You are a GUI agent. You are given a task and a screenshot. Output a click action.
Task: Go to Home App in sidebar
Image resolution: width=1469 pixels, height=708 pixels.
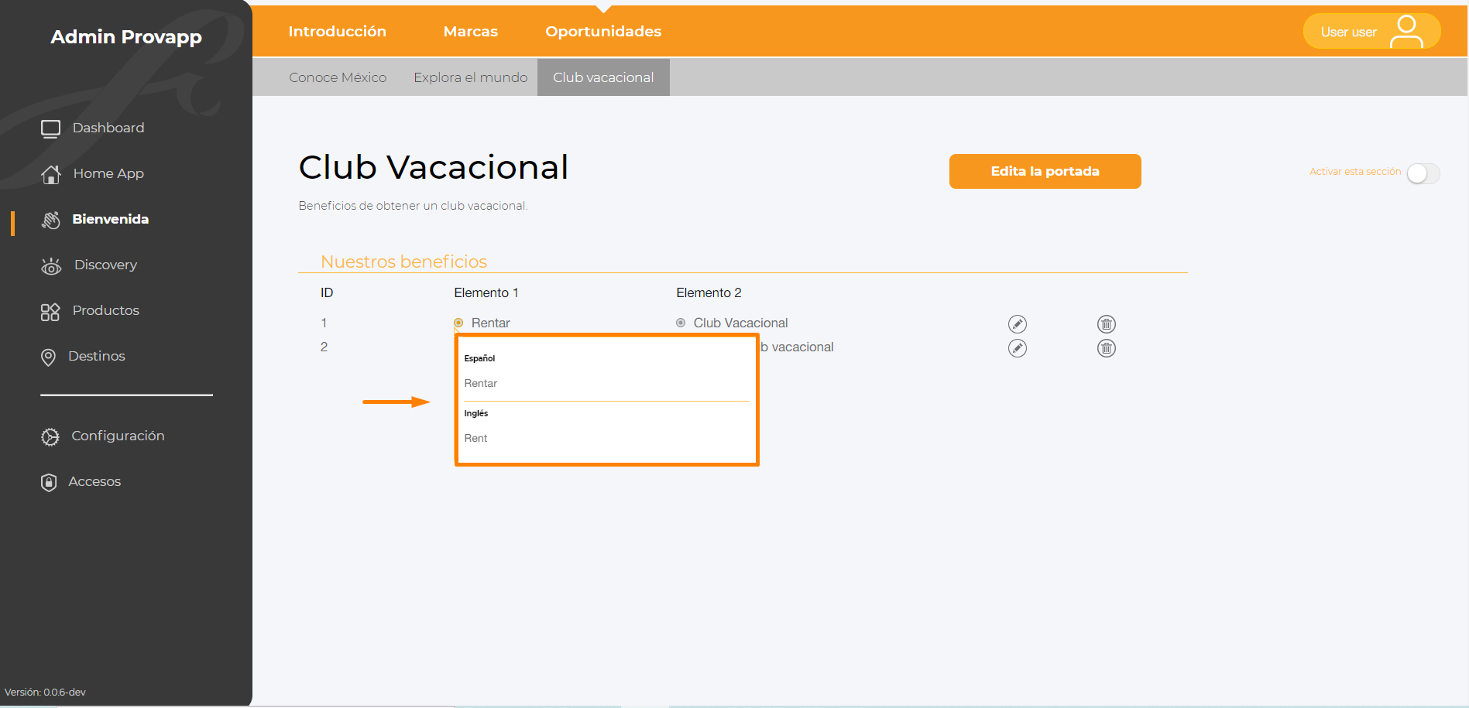pyautogui.click(x=108, y=173)
